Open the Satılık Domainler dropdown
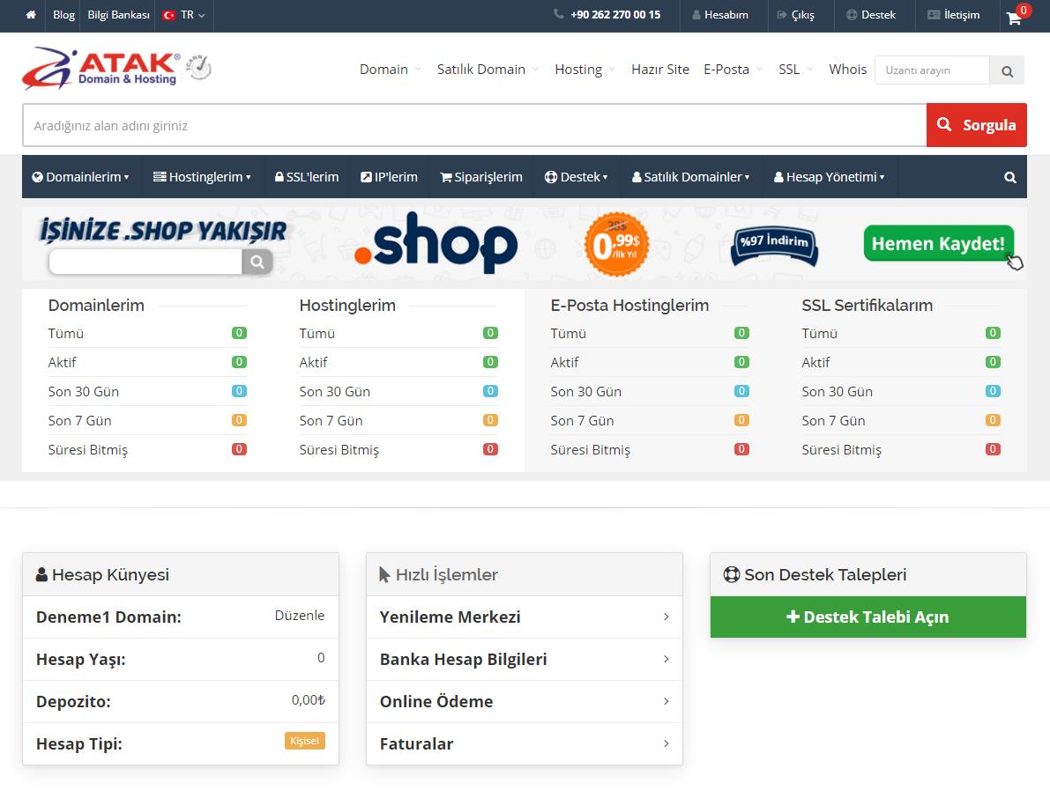The image size is (1050, 798). click(691, 177)
